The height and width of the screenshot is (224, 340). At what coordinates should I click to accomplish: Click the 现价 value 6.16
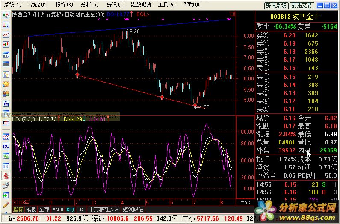[x=290, y=118]
